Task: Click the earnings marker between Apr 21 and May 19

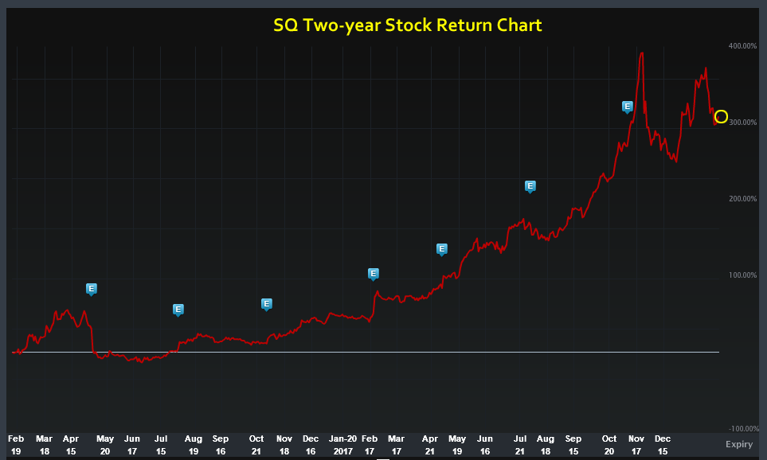Action: coord(442,249)
